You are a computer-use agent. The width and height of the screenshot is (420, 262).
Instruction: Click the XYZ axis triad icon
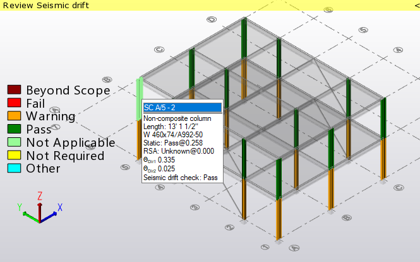(x=39, y=210)
